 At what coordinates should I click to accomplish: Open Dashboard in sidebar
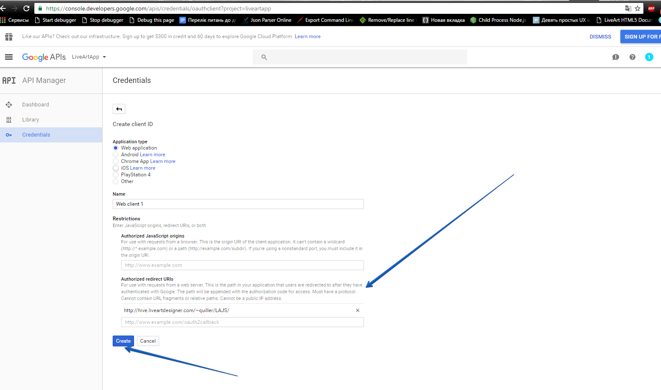(x=36, y=105)
